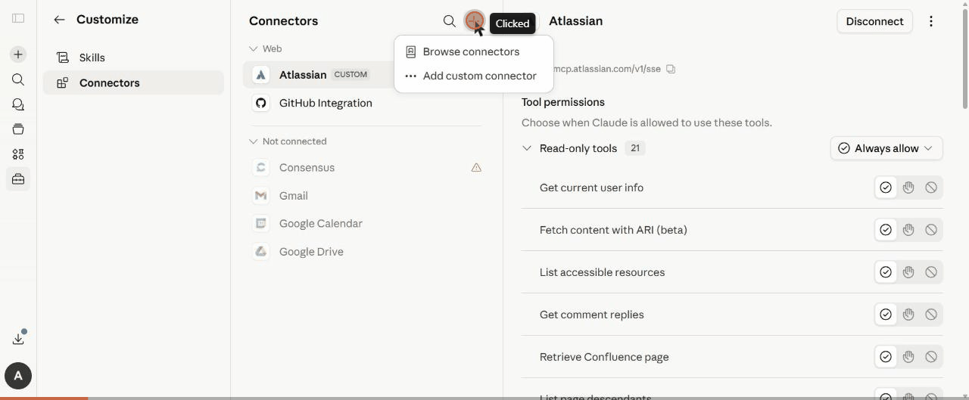Collapse the Web connectors group
The image size is (969, 400).
tap(254, 48)
